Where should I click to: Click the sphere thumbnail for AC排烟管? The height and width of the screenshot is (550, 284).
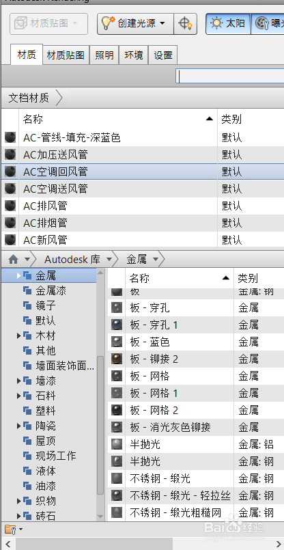10,223
